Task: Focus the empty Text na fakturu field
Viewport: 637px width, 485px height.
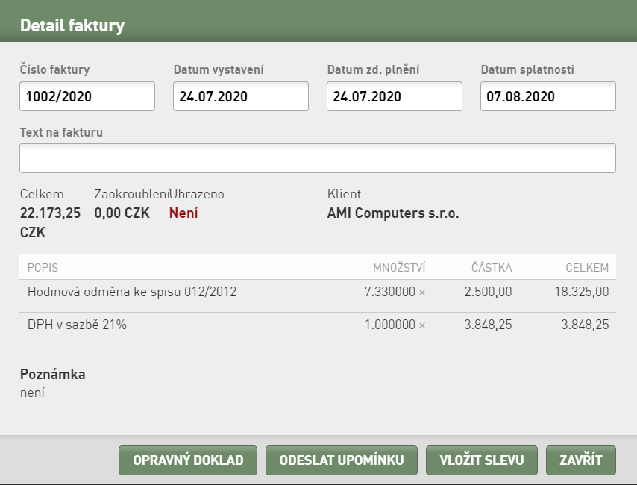Action: point(318,158)
